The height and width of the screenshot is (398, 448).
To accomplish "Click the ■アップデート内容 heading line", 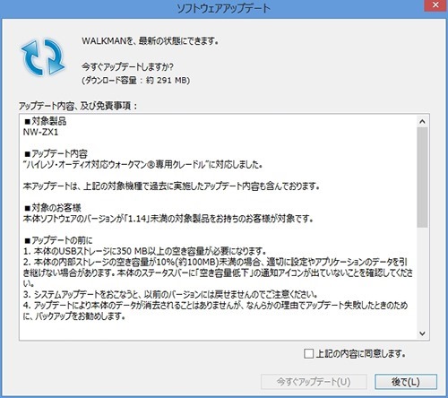I will click(x=56, y=153).
